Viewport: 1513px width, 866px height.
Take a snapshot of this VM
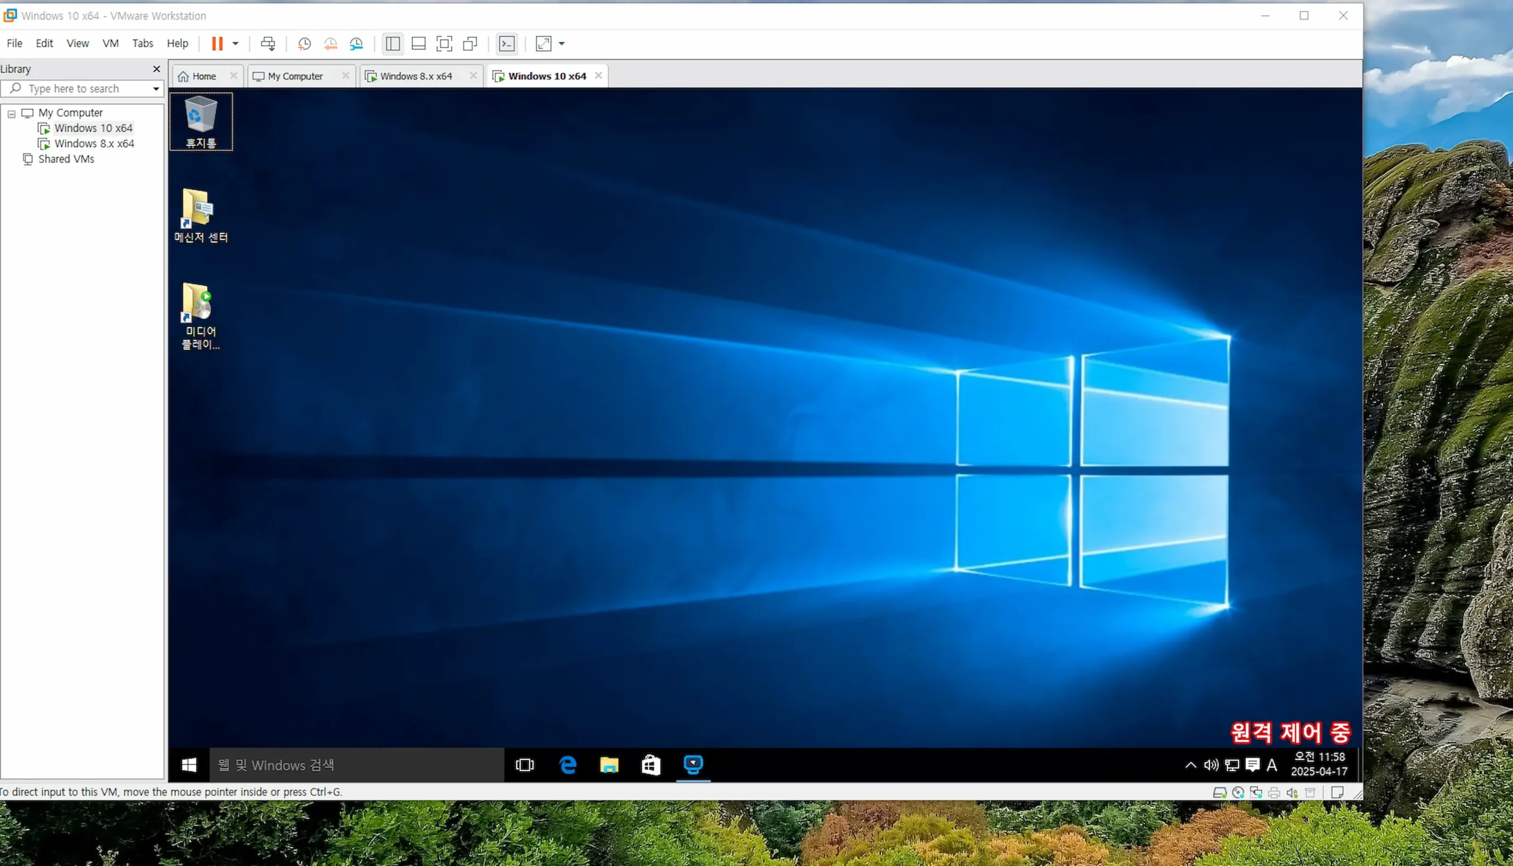[x=304, y=43]
